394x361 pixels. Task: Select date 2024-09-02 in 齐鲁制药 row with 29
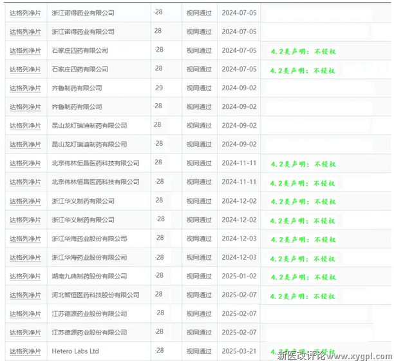pyautogui.click(x=239, y=88)
